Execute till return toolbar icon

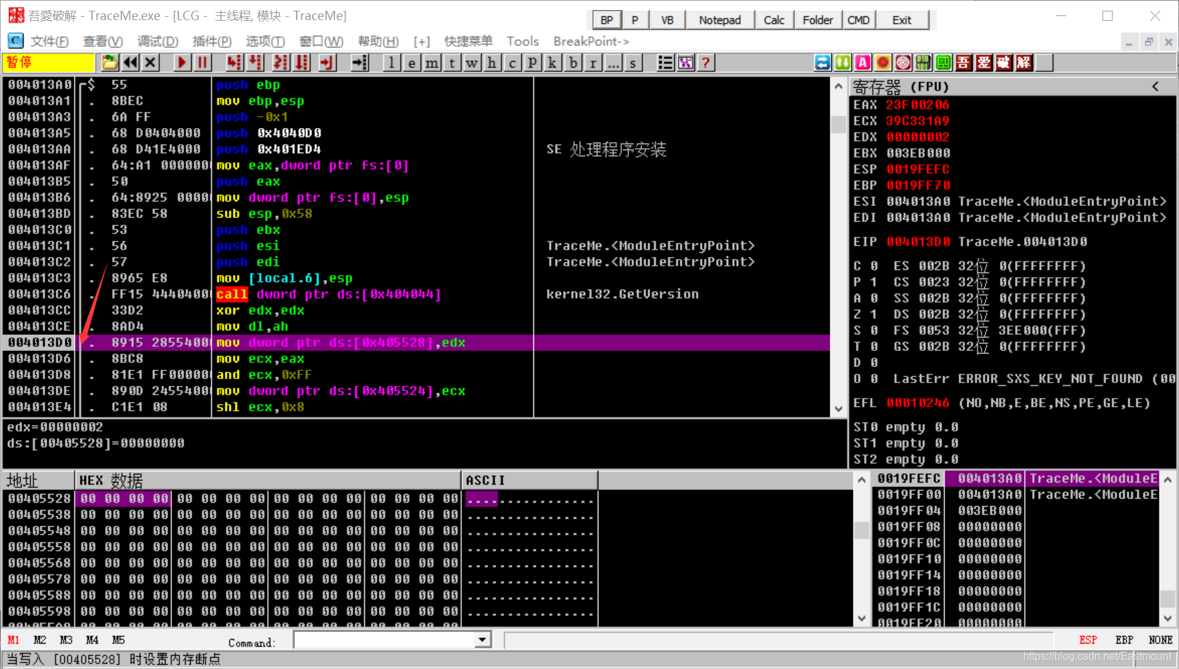[326, 63]
